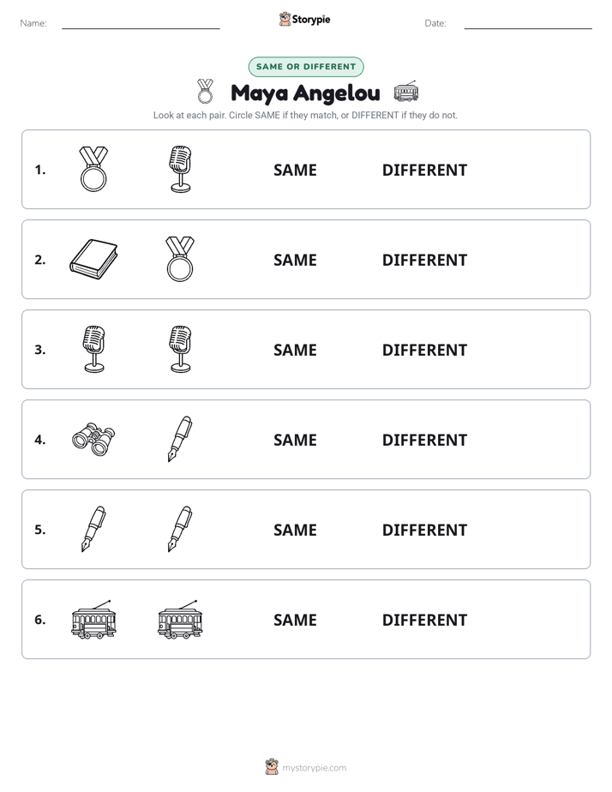Choose SAME for pair 6
Screen dimensions: 612x792
click(x=295, y=619)
